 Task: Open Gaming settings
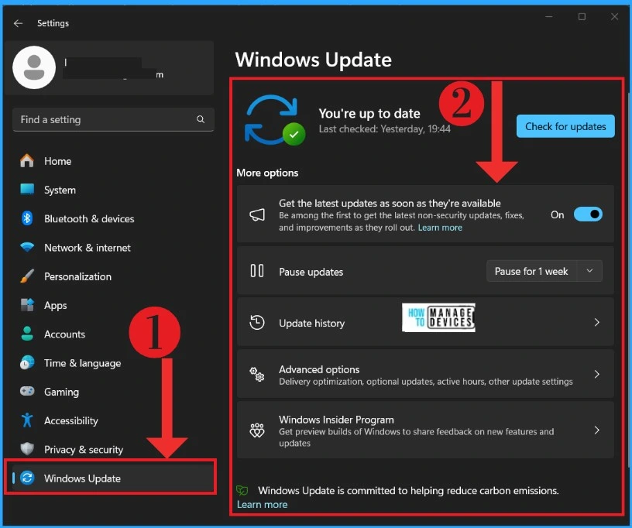click(x=113, y=392)
